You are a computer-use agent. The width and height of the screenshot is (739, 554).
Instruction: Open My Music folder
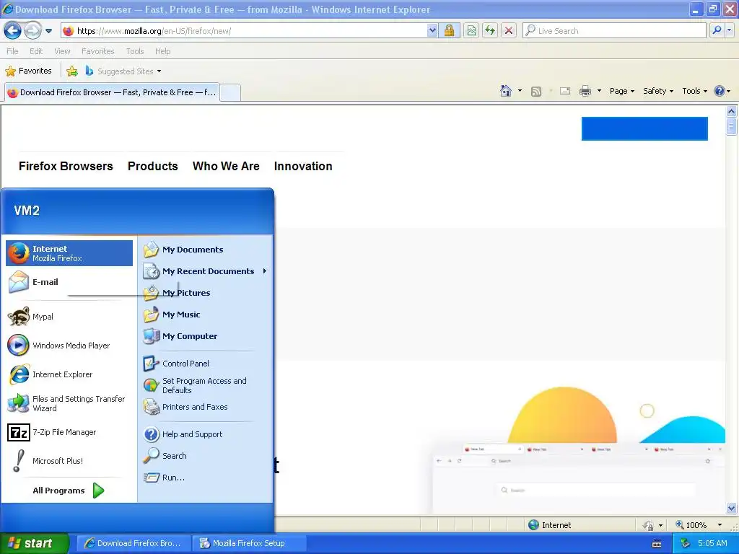[206, 315]
